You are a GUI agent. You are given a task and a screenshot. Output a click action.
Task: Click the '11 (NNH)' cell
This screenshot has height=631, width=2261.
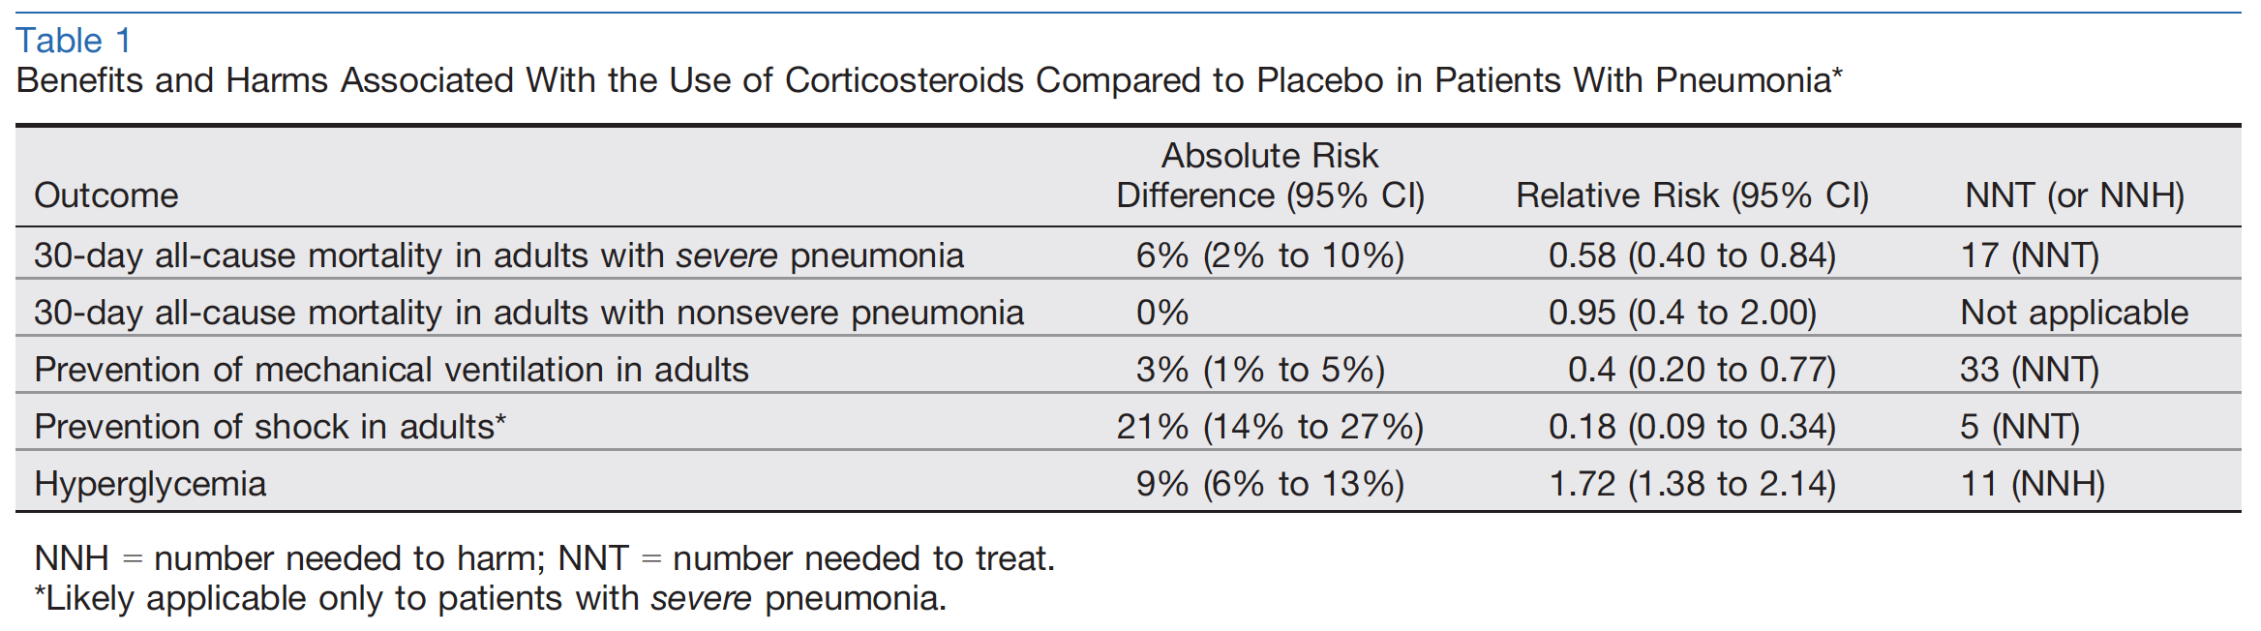coord(2033,484)
